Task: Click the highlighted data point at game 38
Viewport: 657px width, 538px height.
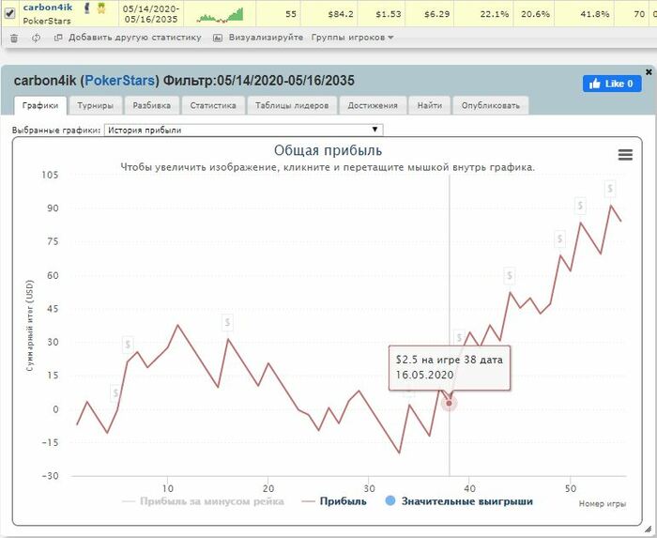Action: click(x=450, y=403)
